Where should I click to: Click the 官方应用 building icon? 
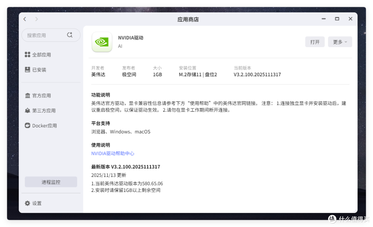pos(28,95)
